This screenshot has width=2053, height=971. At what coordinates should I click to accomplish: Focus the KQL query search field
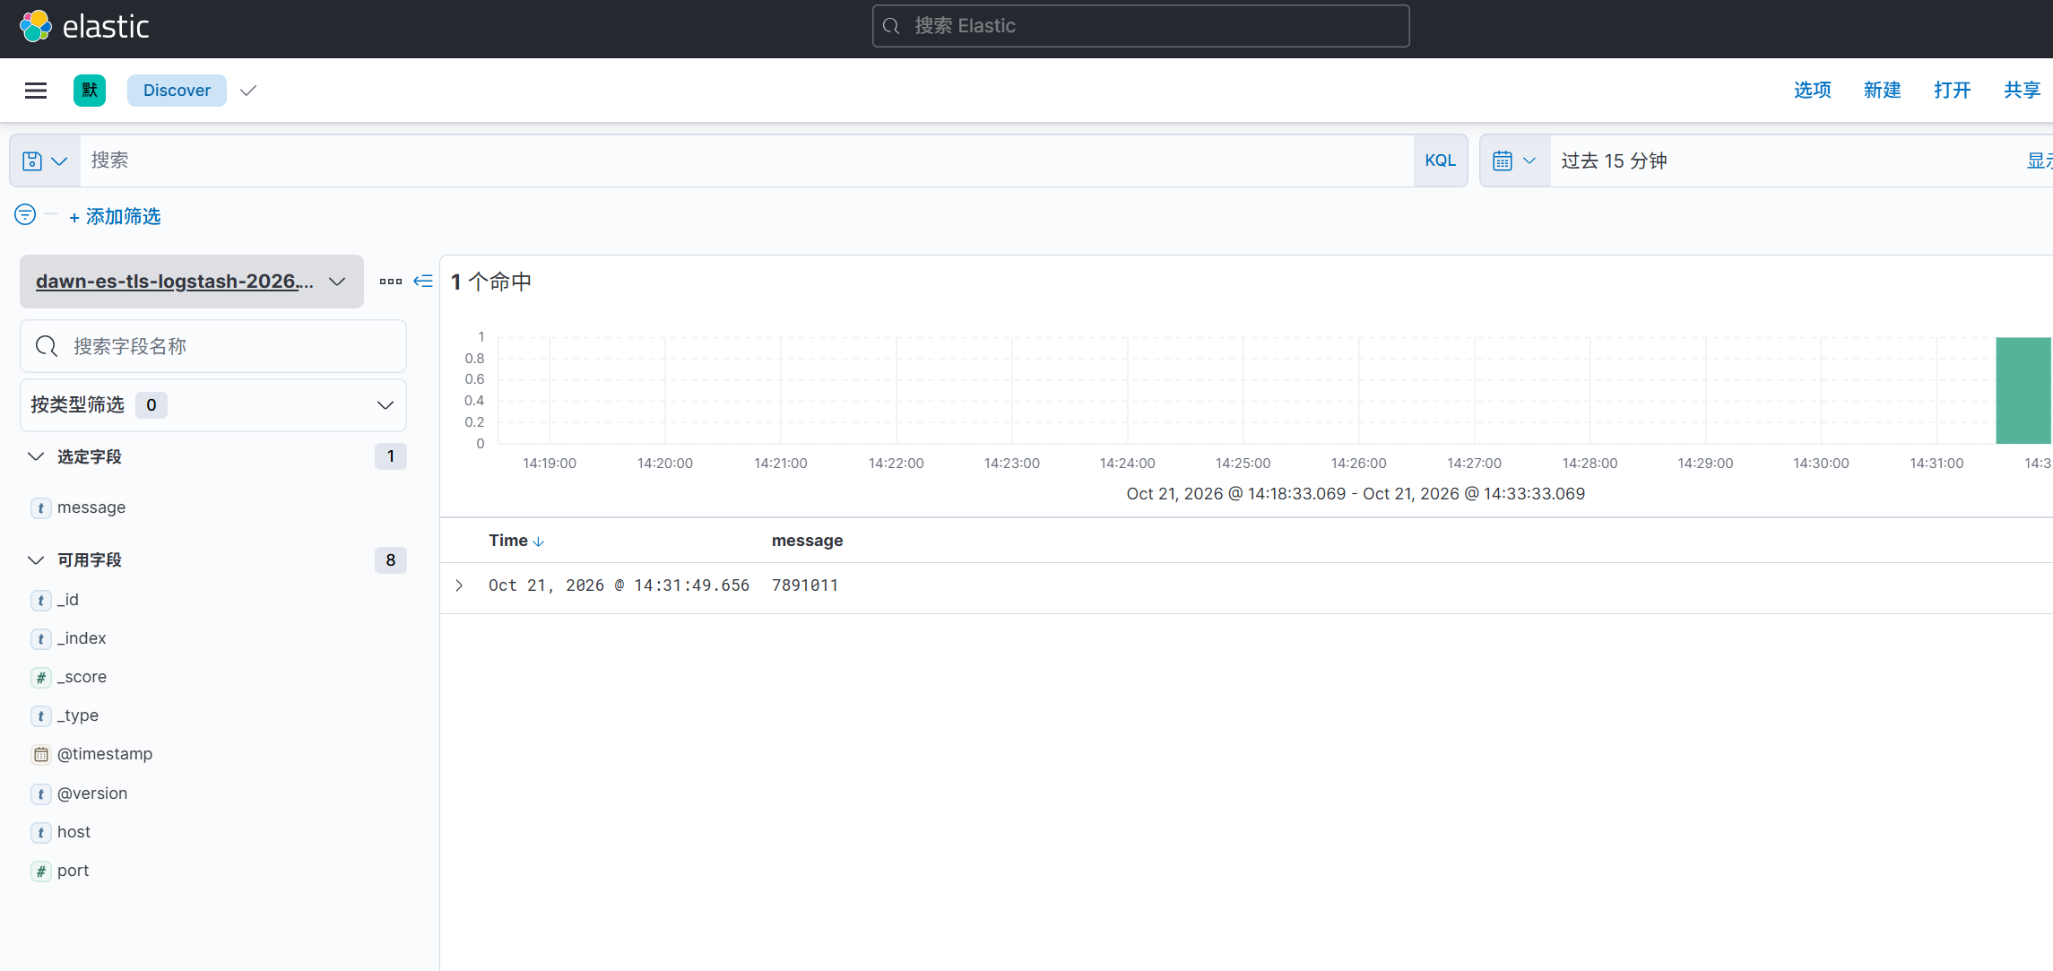pyautogui.click(x=747, y=161)
